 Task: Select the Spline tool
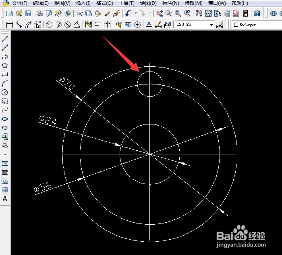tap(5, 110)
